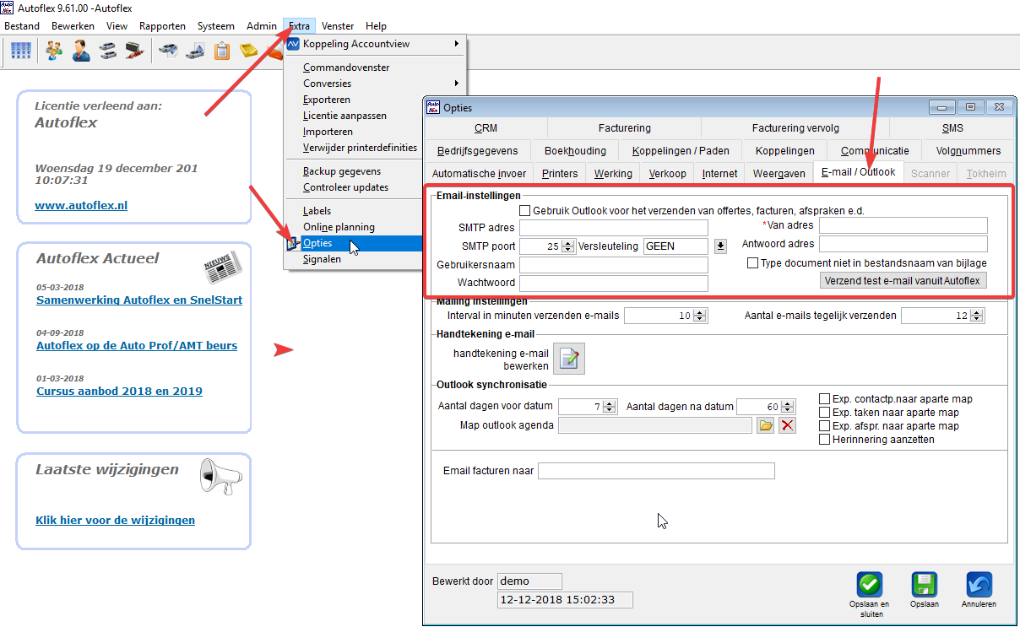
Task: Click the blue arrow Annuleren icon
Action: (x=979, y=584)
